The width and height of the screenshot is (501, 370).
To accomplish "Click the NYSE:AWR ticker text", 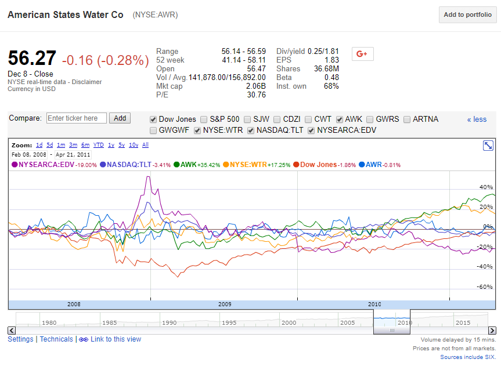I will point(155,15).
